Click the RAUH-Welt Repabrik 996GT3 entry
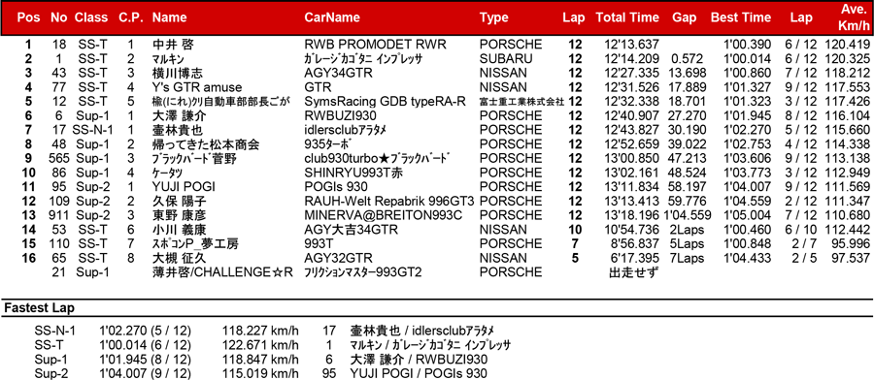Image resolution: width=874 pixels, height=380 pixels. coord(389,215)
